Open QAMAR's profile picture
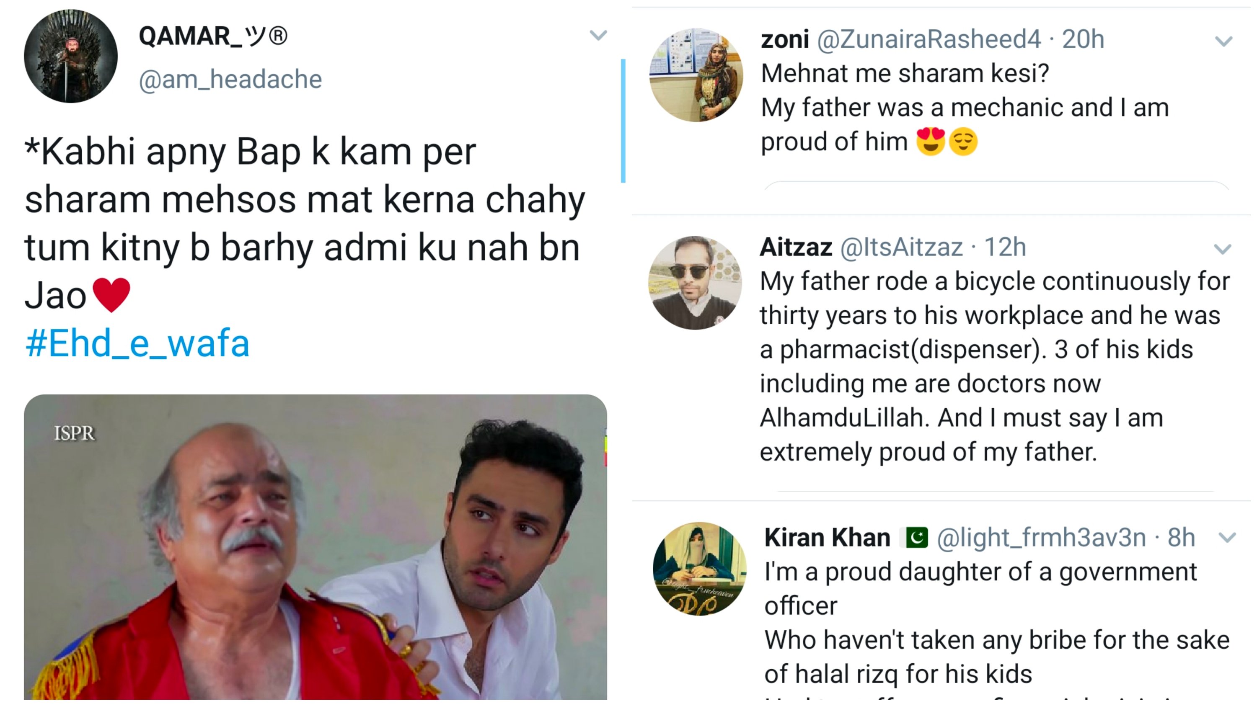The width and height of the screenshot is (1257, 706). pyautogui.click(x=71, y=56)
